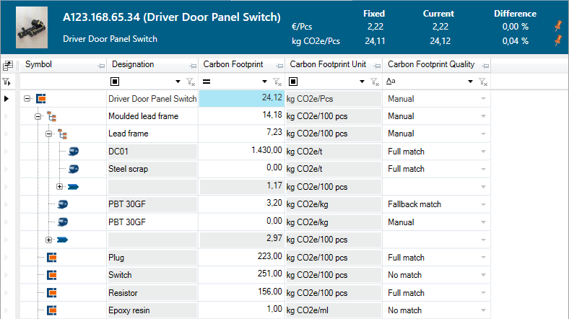Click the Switch part icon in Symbol column

pos(51,275)
